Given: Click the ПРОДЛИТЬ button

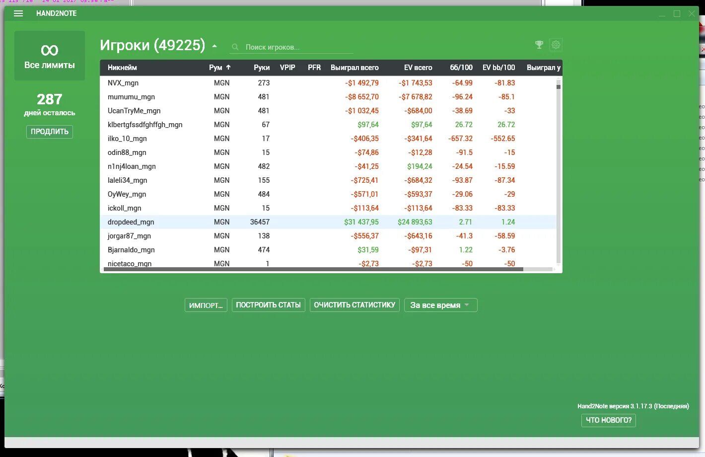Looking at the screenshot, I should click(50, 132).
